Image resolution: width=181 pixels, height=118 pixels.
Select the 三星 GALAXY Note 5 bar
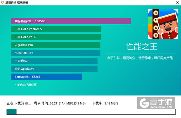[x=56, y=29]
